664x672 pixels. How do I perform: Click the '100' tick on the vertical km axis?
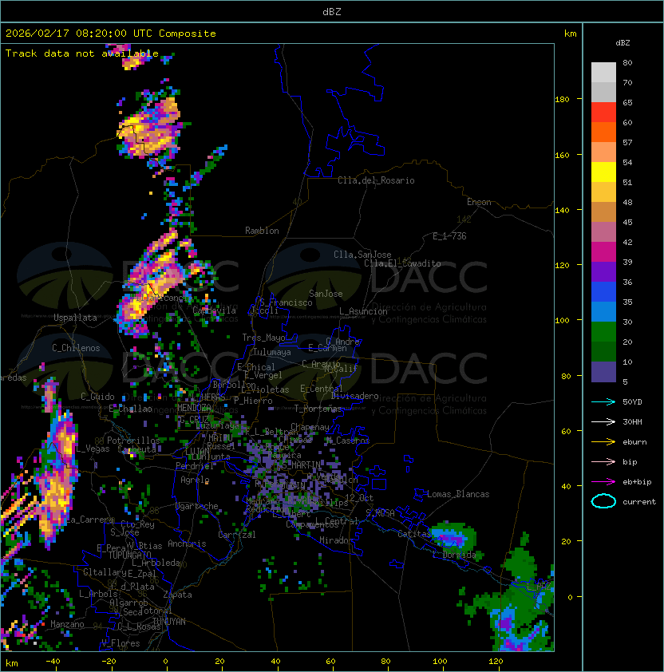coord(562,321)
